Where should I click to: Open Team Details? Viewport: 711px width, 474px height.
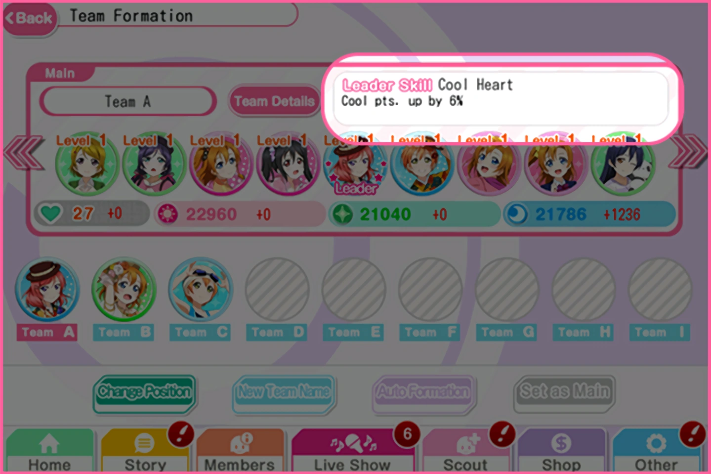[274, 101]
